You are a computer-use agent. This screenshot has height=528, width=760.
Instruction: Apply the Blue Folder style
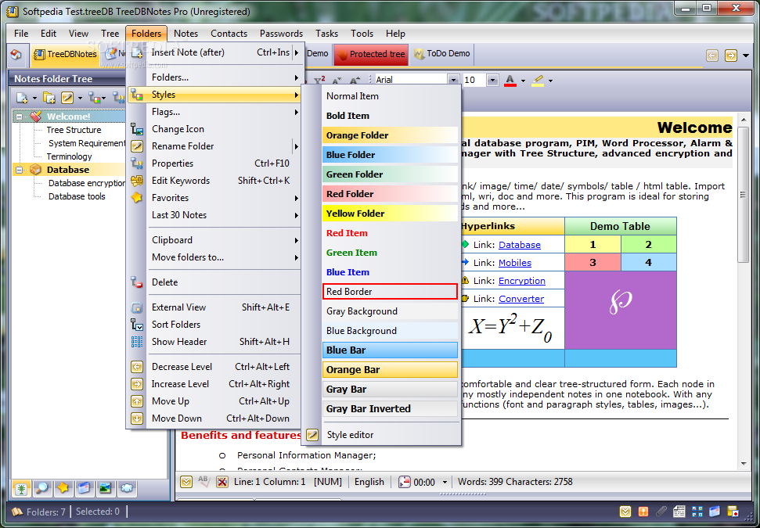click(x=391, y=155)
